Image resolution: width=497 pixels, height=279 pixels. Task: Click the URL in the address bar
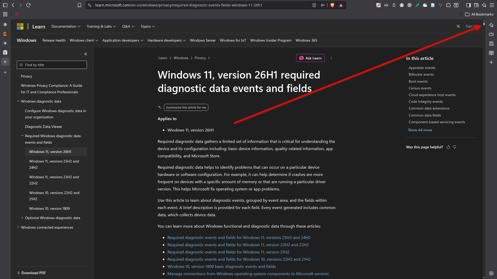tap(179, 5)
